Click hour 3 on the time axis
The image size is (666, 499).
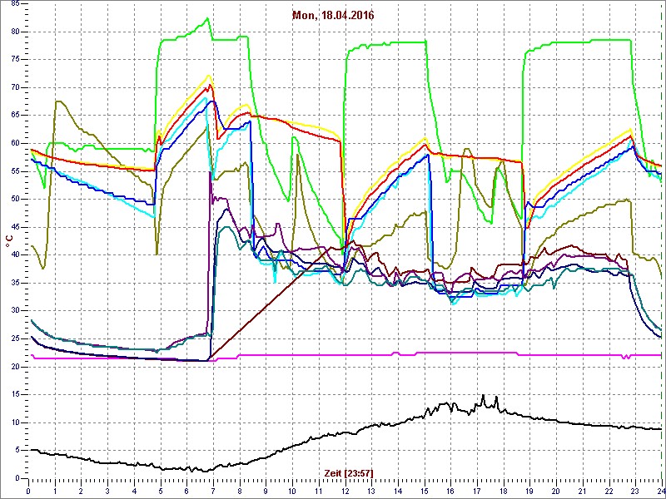[x=108, y=492]
